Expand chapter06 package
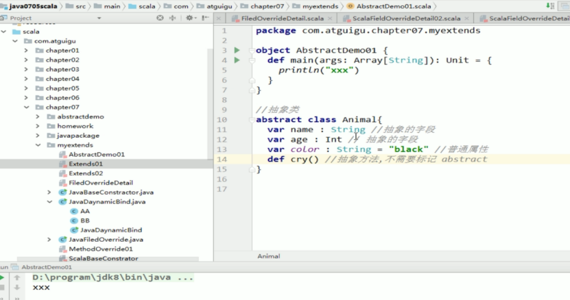Image resolution: width=570 pixels, height=300 pixels. click(26, 98)
